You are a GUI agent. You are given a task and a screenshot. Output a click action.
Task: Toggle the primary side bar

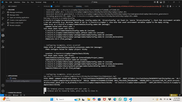(158, 2)
